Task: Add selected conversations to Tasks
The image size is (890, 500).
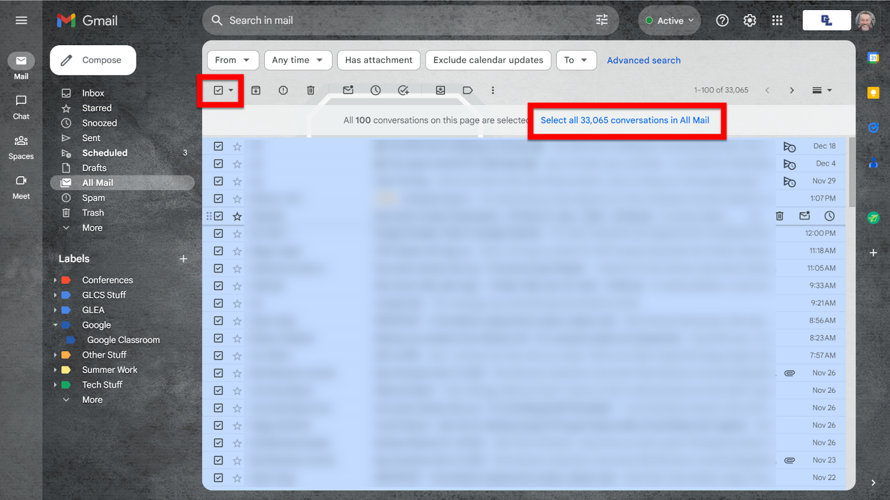Action: (x=404, y=90)
